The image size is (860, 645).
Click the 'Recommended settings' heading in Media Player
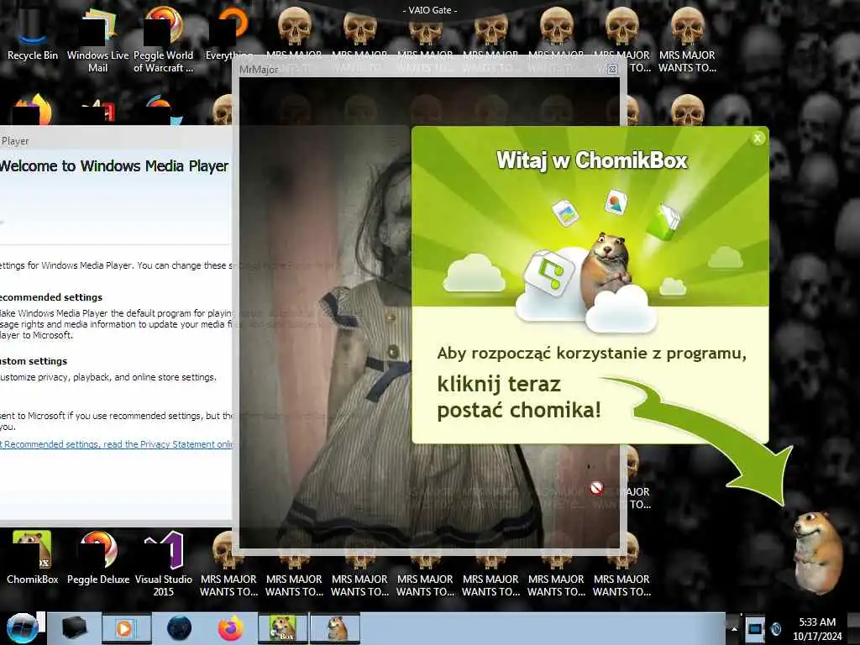click(51, 297)
